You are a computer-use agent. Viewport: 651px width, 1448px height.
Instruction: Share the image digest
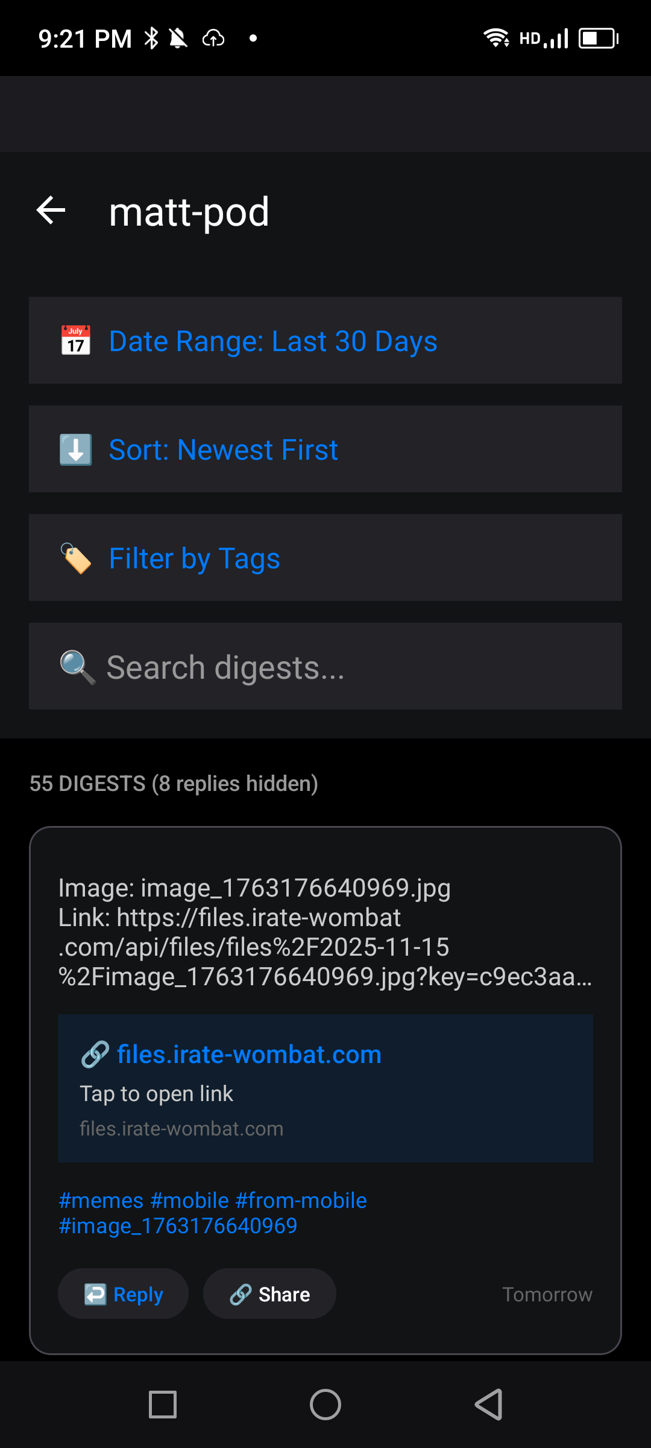pos(269,1294)
